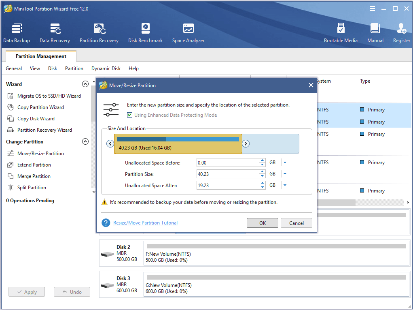The image size is (413, 310).
Task: Click left handle arrow of partition bar
Action: tap(110, 144)
